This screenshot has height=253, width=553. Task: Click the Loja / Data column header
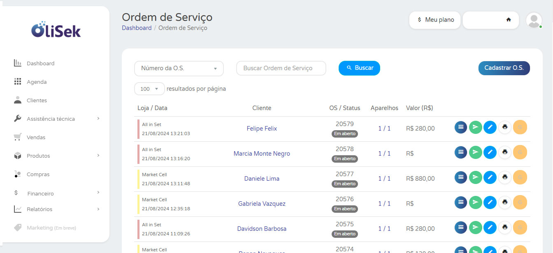(152, 108)
